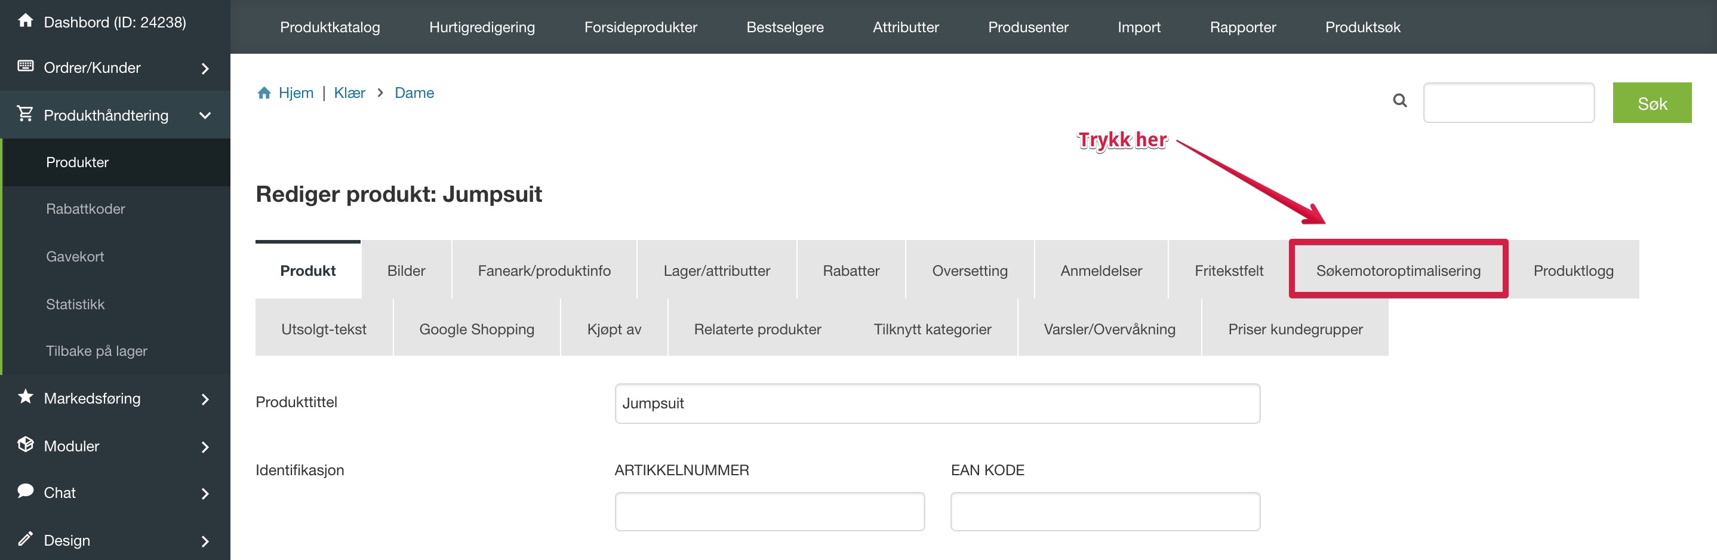The width and height of the screenshot is (1717, 560).
Task: Click the Produkttittel field containing Jumpsuit
Action: pyautogui.click(x=937, y=404)
